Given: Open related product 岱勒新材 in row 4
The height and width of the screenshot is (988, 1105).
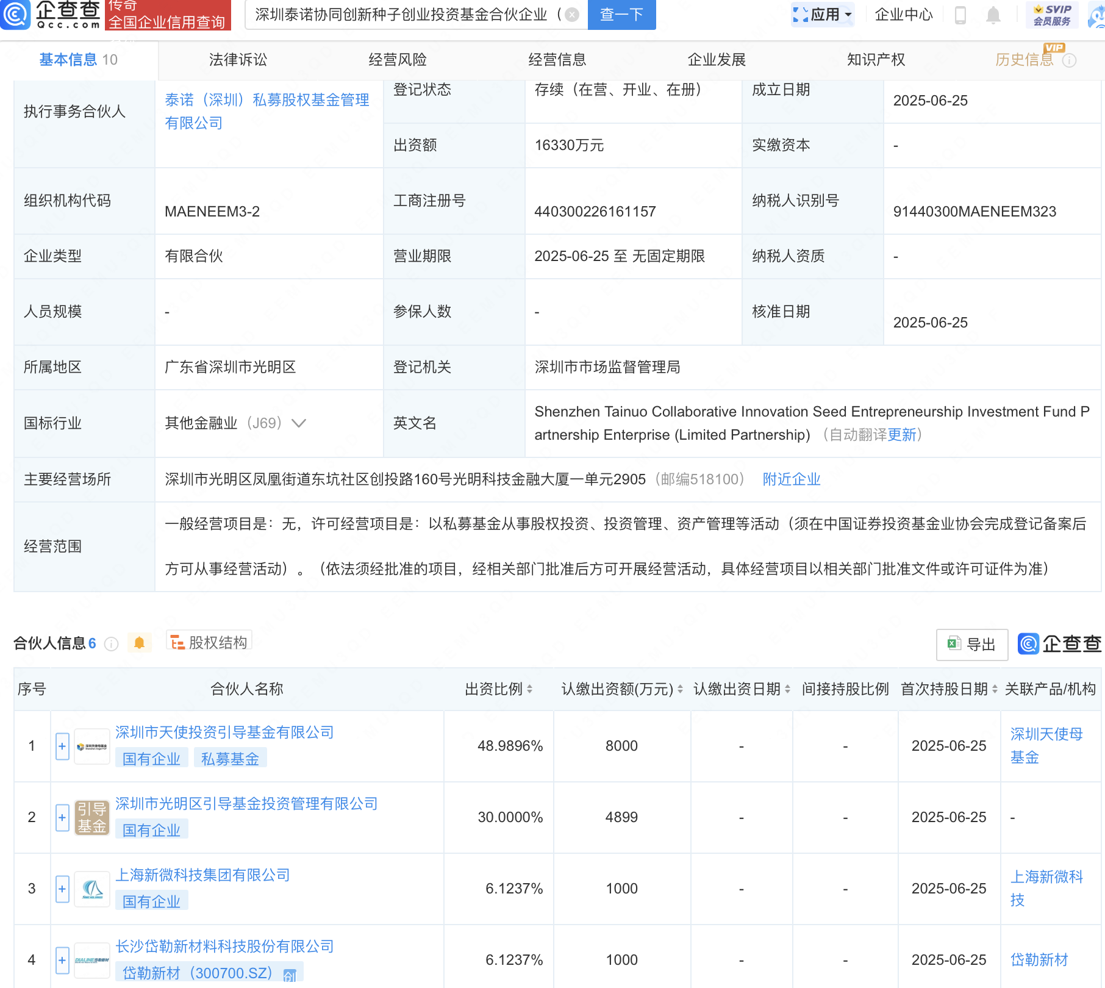Looking at the screenshot, I should tap(1039, 960).
